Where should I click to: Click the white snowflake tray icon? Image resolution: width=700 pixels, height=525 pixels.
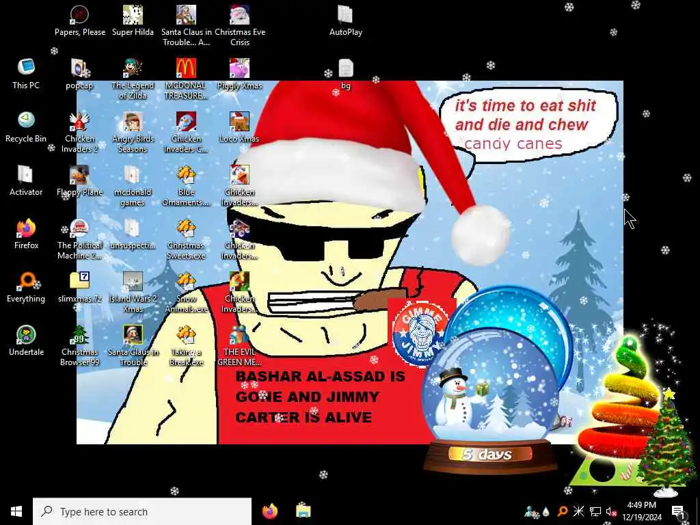(x=578, y=511)
